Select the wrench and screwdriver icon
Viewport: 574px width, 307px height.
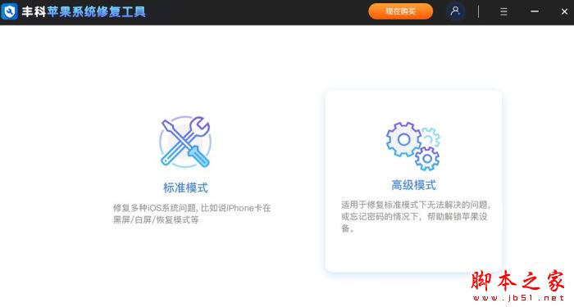coord(185,142)
